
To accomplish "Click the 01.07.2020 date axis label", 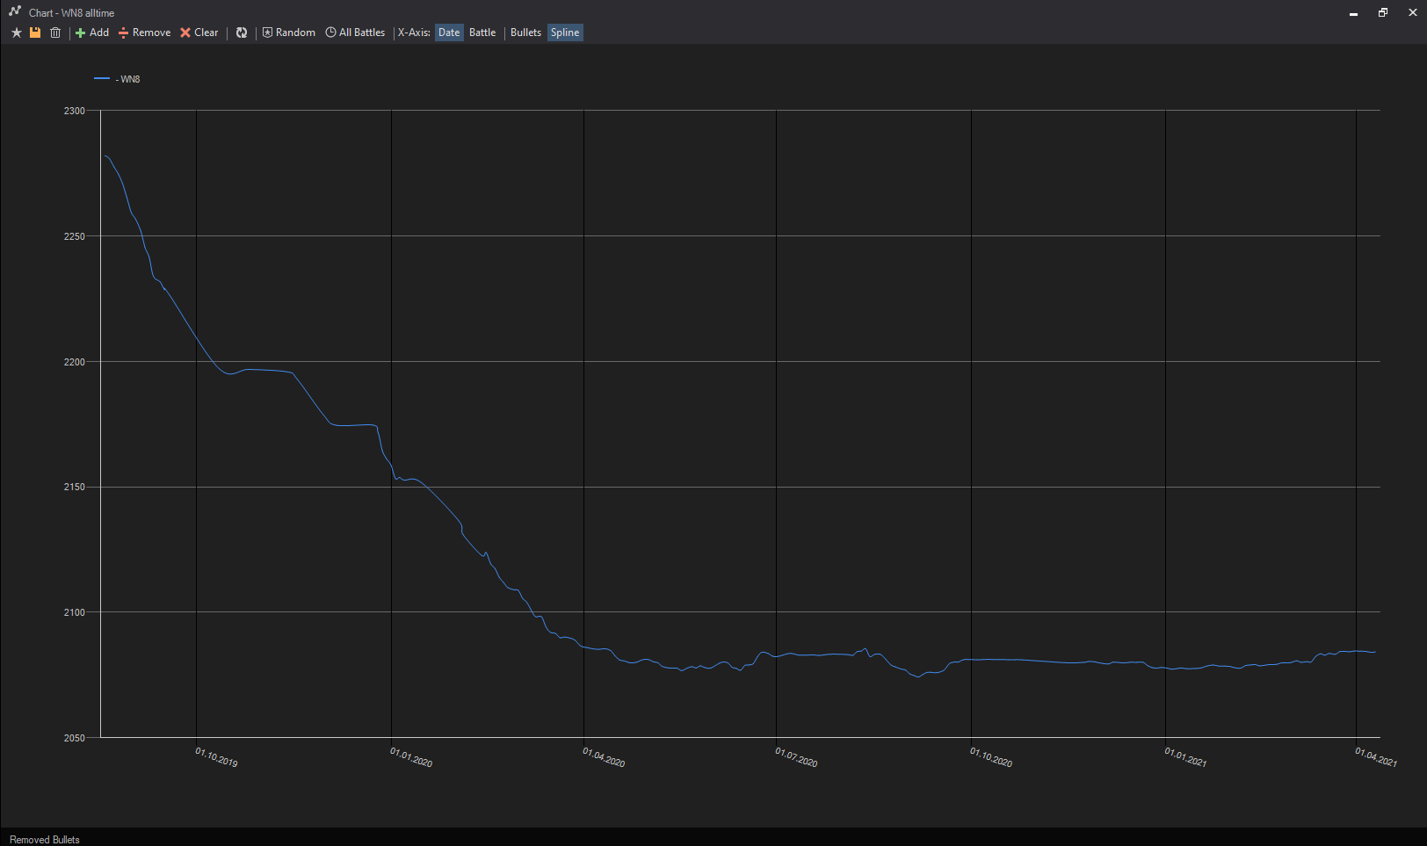I will (796, 757).
